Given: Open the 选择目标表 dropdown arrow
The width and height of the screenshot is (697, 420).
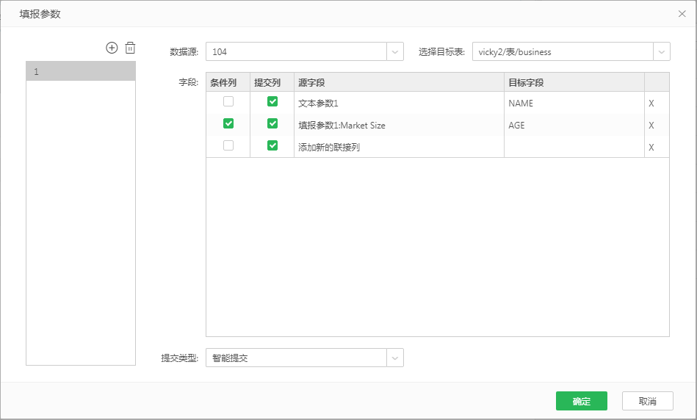Looking at the screenshot, I should click(x=661, y=51).
